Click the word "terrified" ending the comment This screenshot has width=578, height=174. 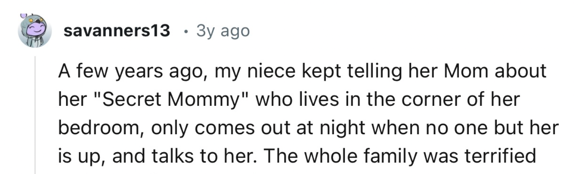[x=498, y=156]
